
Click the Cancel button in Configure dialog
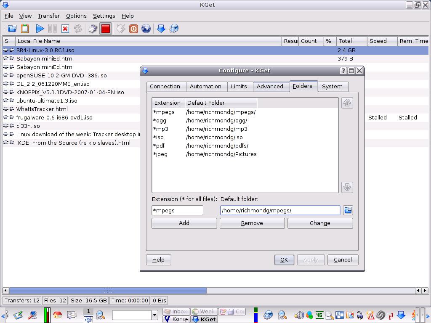click(x=343, y=260)
